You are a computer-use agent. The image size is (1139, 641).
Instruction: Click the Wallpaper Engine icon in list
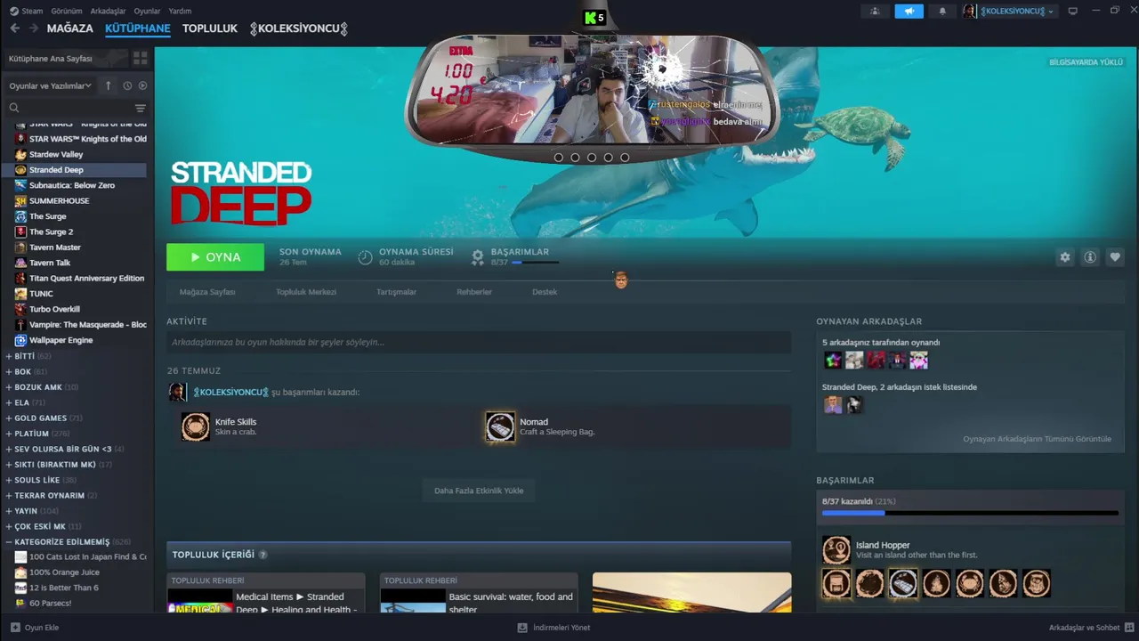point(20,340)
